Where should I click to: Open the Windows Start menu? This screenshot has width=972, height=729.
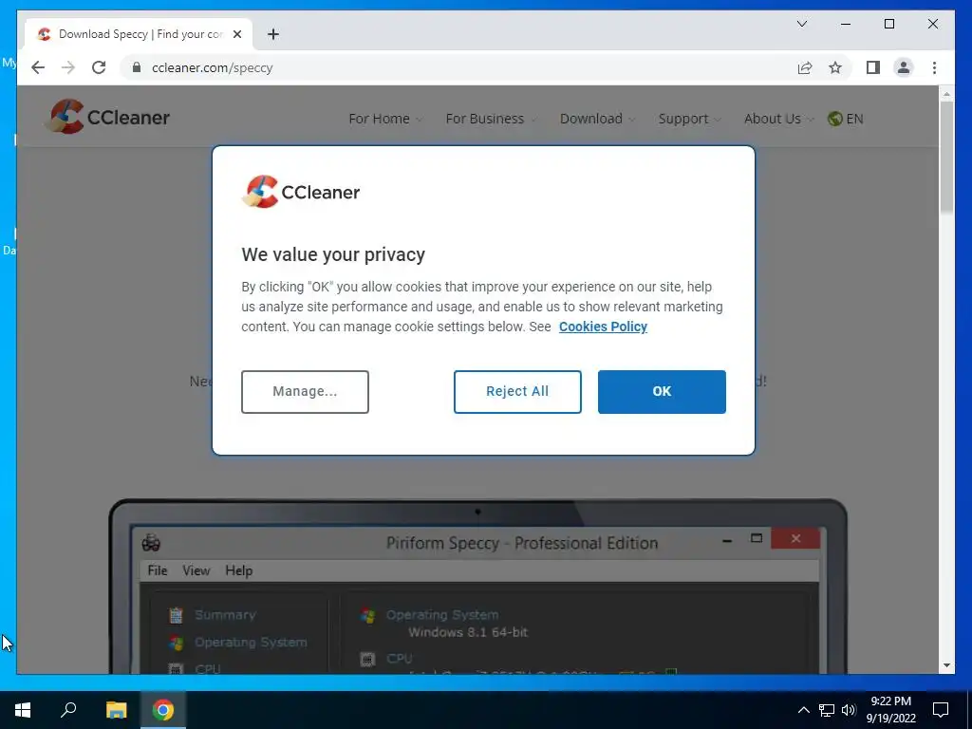pyautogui.click(x=23, y=710)
